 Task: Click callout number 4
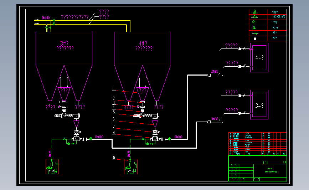pos(114,107)
